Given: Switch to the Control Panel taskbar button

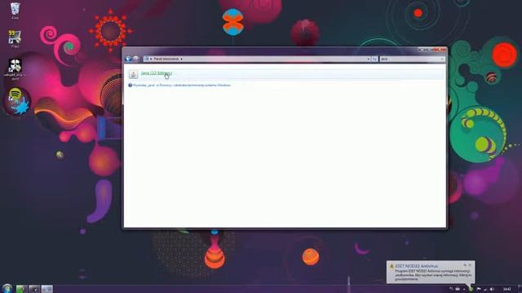Looking at the screenshot, I should [x=47, y=289].
